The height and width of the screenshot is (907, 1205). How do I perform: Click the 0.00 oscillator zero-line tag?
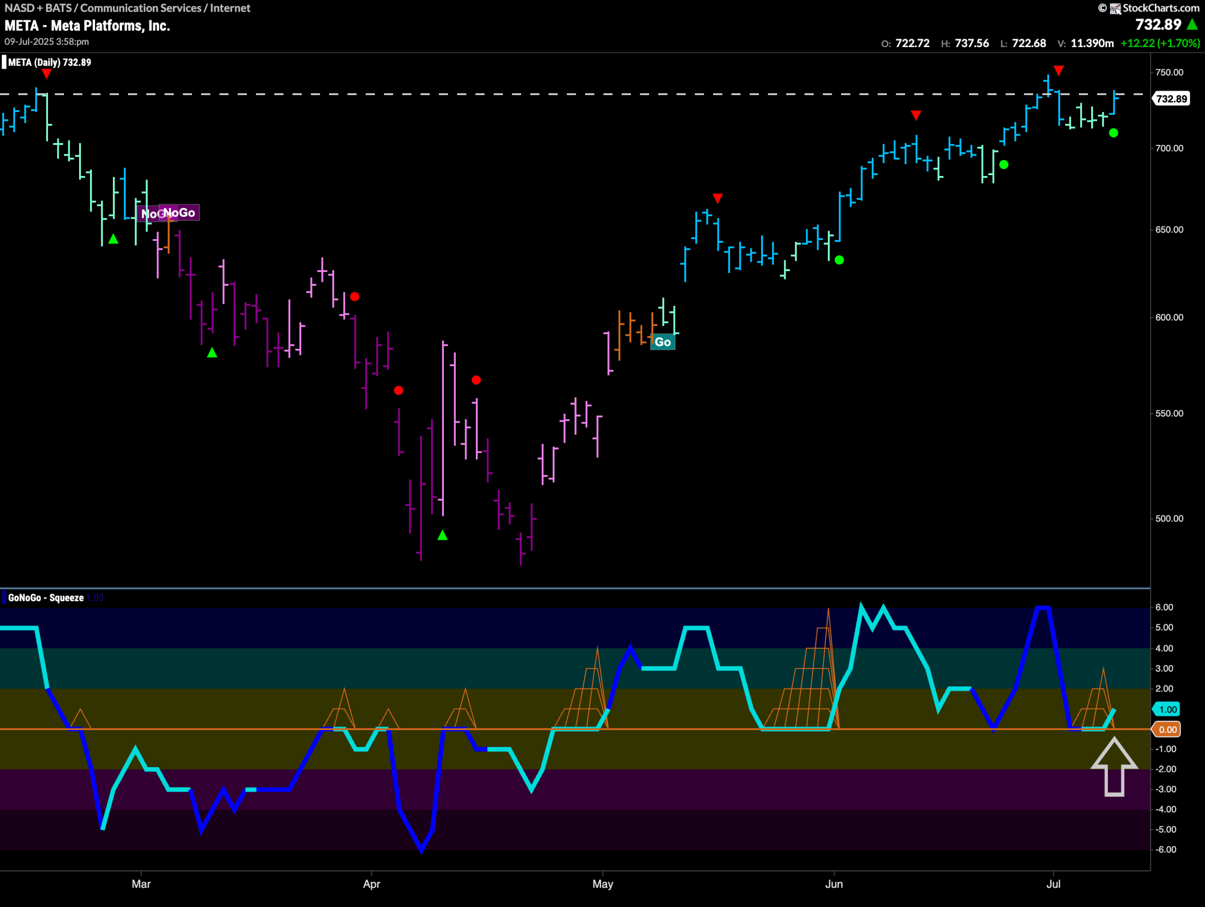1167,730
